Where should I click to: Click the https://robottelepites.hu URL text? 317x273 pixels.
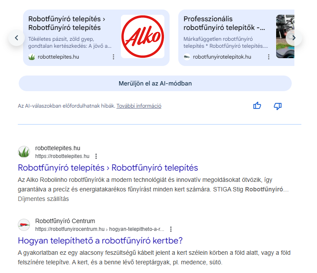[62, 156]
